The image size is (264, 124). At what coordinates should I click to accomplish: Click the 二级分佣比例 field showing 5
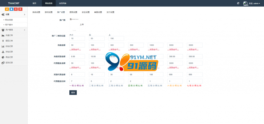coord(97,81)
